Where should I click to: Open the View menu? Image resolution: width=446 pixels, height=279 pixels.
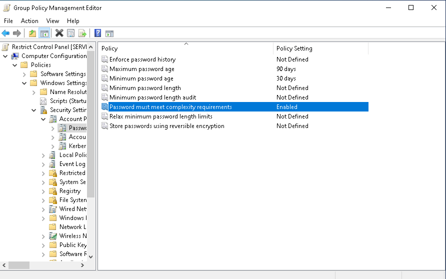(52, 21)
